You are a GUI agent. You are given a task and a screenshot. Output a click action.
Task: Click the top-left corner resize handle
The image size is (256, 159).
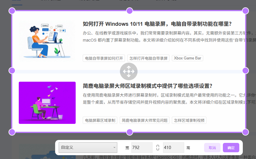point(12,11)
